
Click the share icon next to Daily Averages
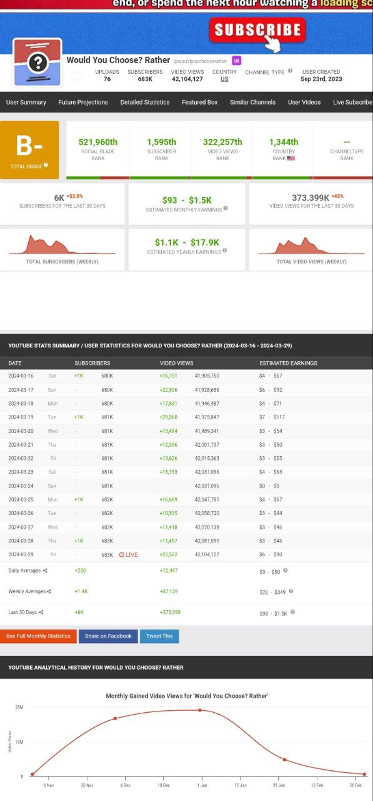45,570
